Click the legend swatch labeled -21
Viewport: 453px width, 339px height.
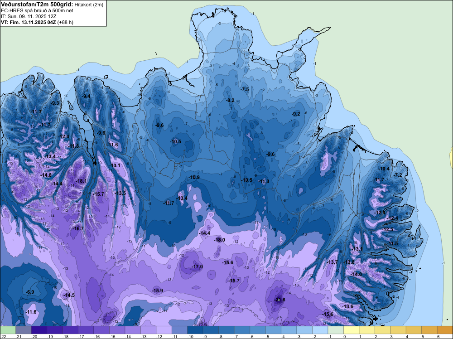pyautogui.click(x=24, y=330)
